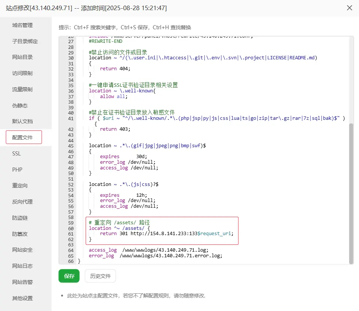Click the 'return 404;' line
The width and height of the screenshot is (359, 311).
(x=115, y=69)
